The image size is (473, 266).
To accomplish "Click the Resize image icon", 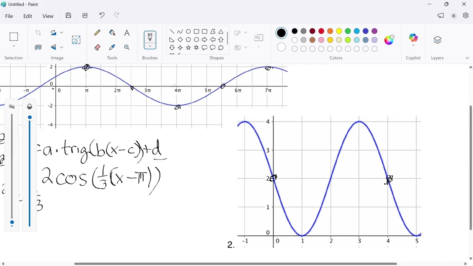I will [x=76, y=40].
